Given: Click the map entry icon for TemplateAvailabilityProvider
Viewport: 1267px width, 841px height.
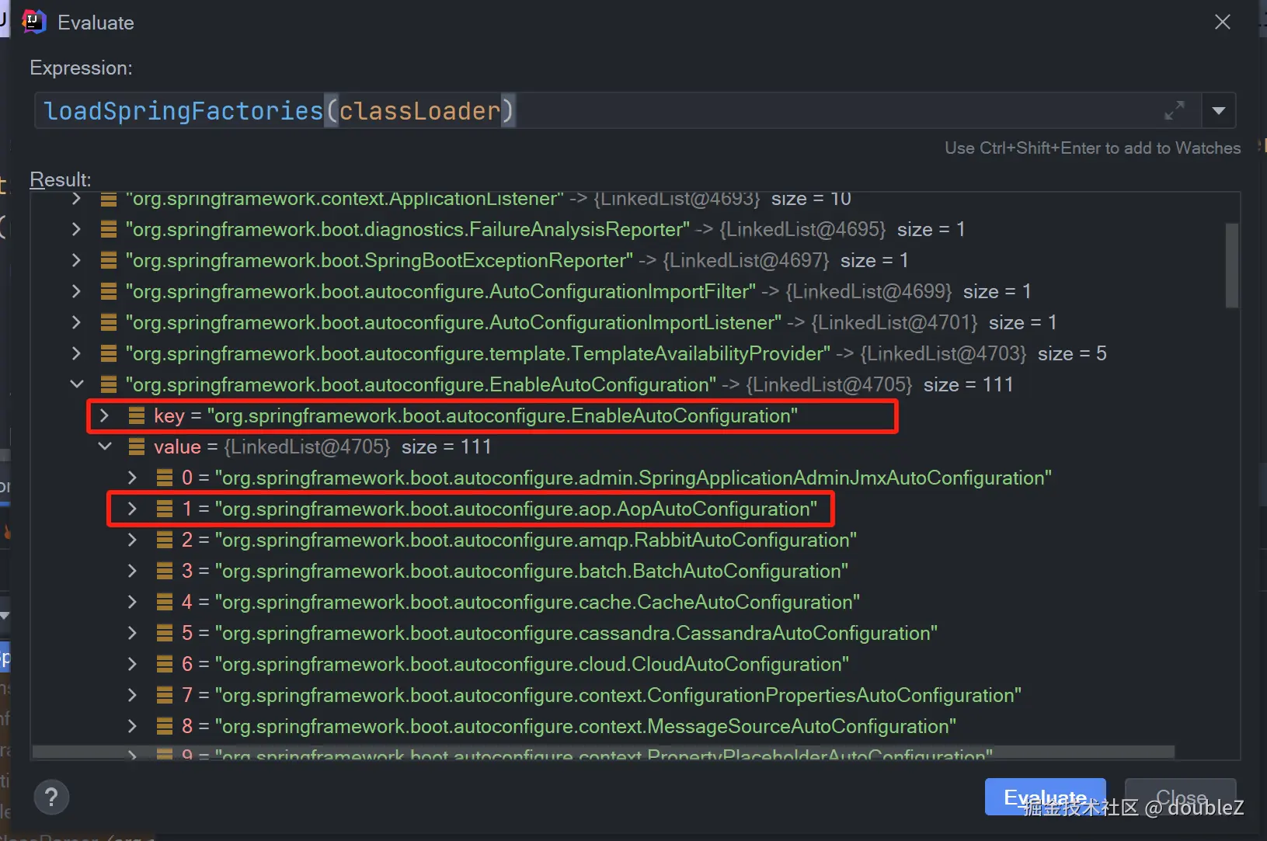Looking at the screenshot, I should pos(109,353).
